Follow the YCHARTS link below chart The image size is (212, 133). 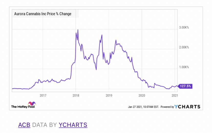click(x=73, y=125)
